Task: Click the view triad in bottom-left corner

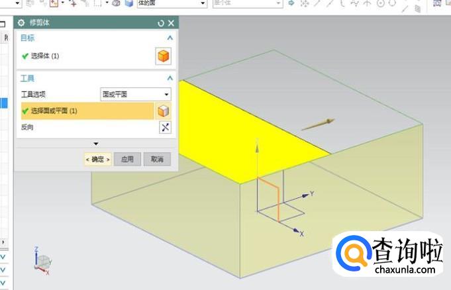Action: pos(42,262)
